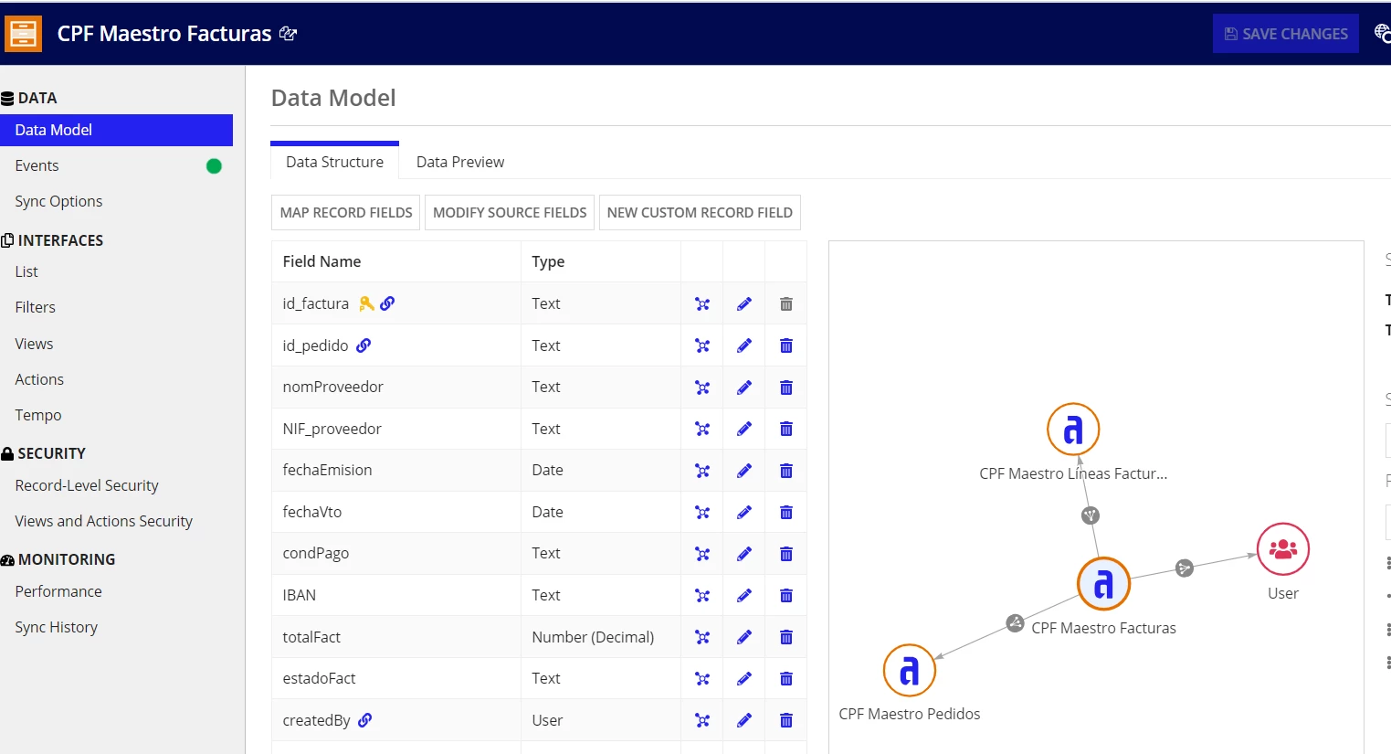Delete the NIF_proveedor field
The image size is (1391, 754).
[x=786, y=429]
